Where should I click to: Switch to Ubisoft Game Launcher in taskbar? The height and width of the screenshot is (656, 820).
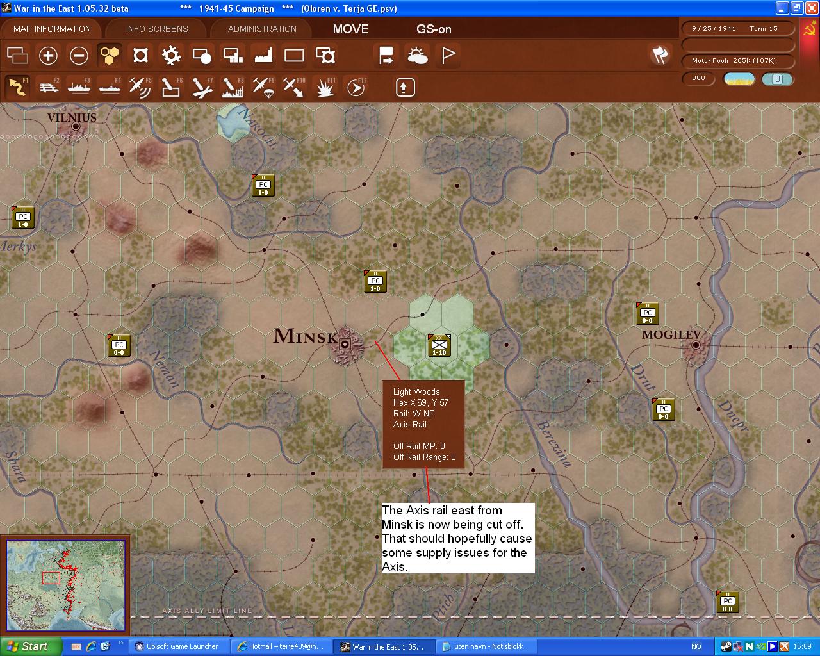(177, 647)
